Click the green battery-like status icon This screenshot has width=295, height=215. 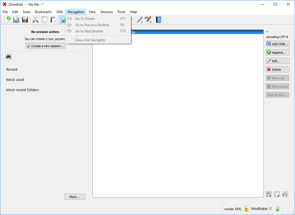click(277, 209)
